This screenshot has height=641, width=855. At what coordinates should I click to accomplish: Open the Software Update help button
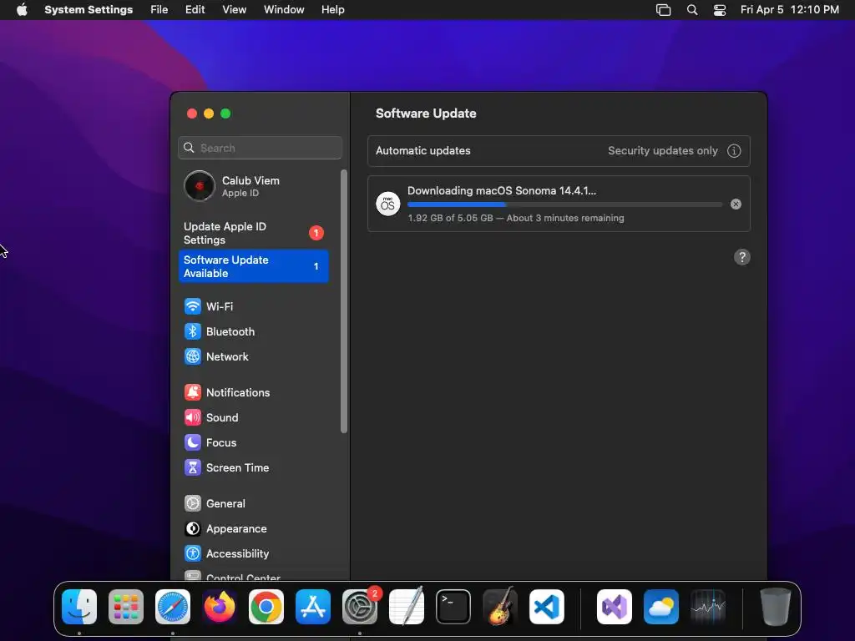[741, 257]
